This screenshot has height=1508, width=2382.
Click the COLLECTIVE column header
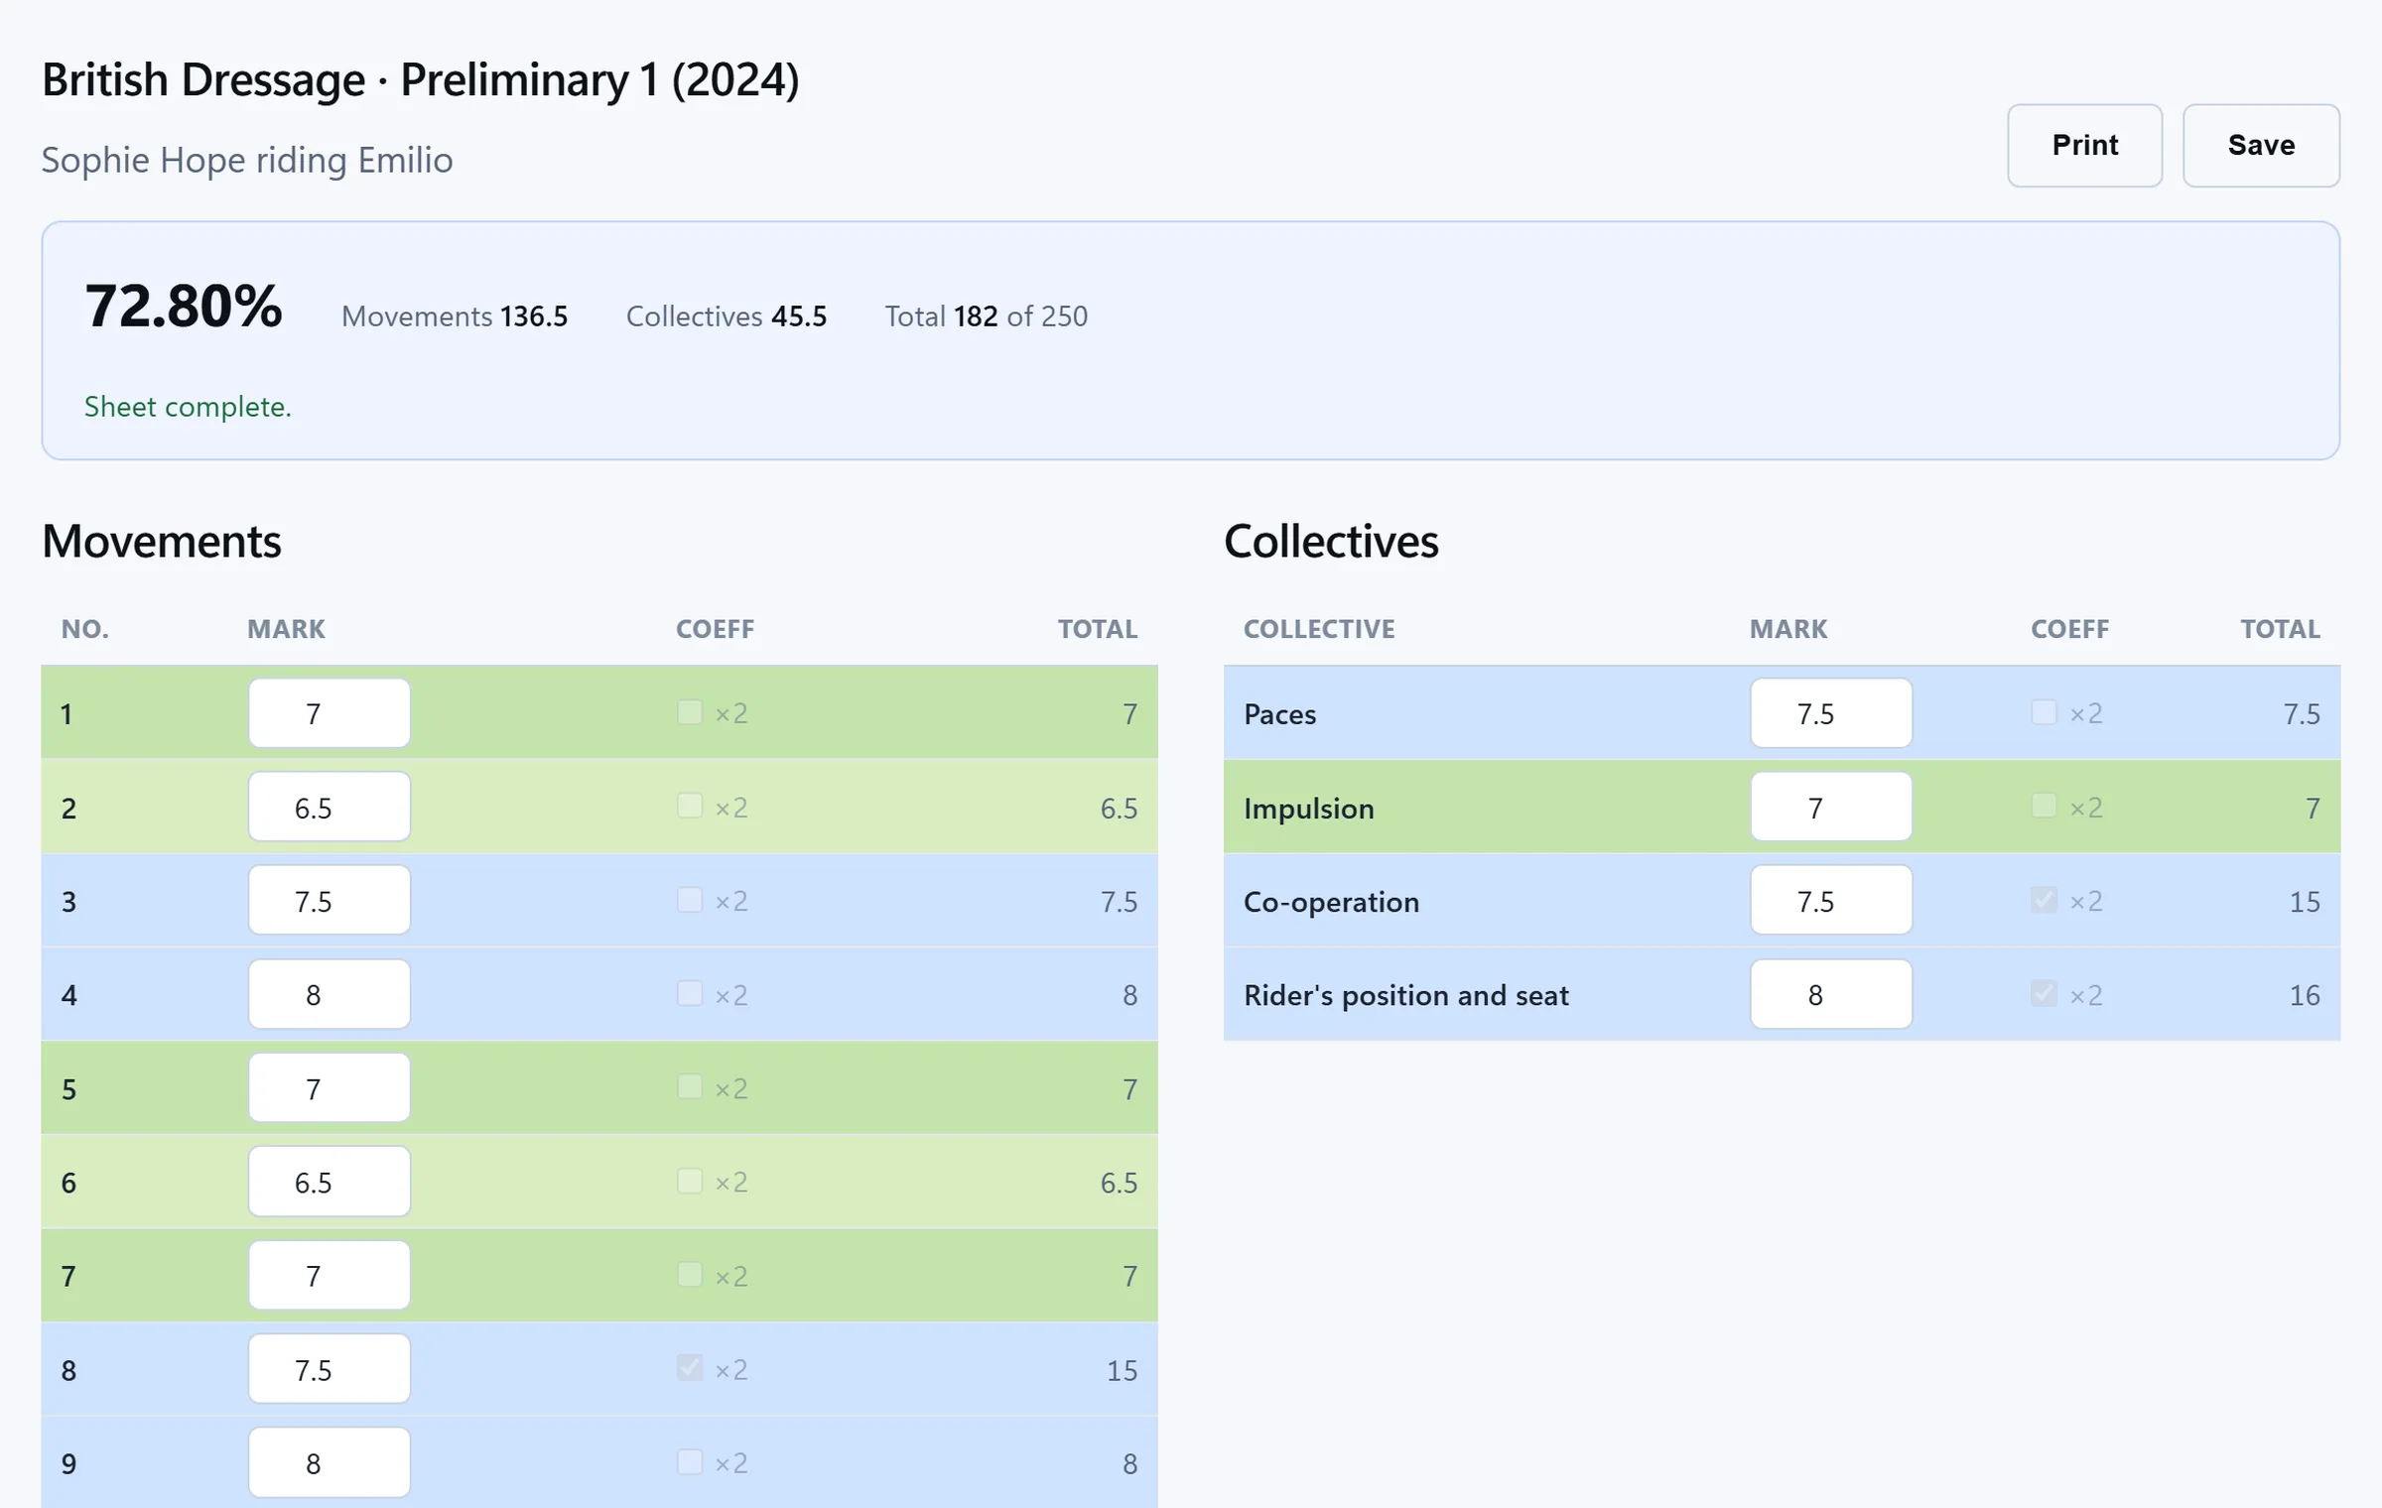tap(1319, 629)
